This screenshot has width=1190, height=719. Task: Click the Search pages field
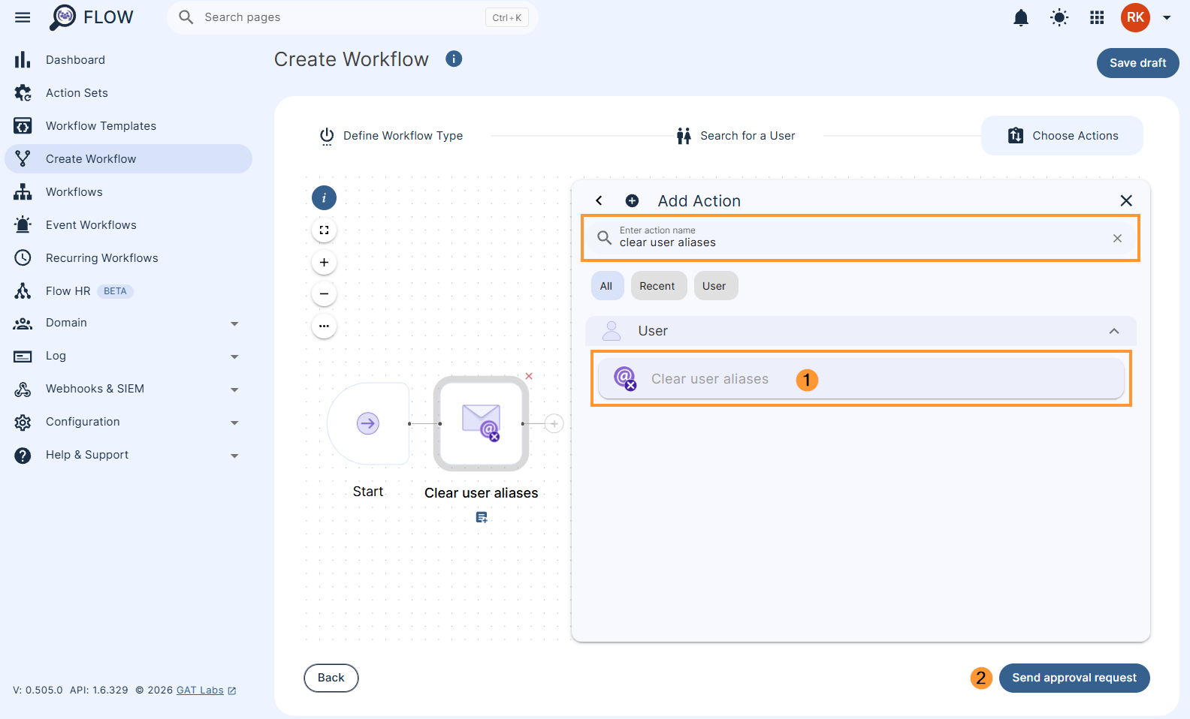pyautogui.click(x=352, y=17)
